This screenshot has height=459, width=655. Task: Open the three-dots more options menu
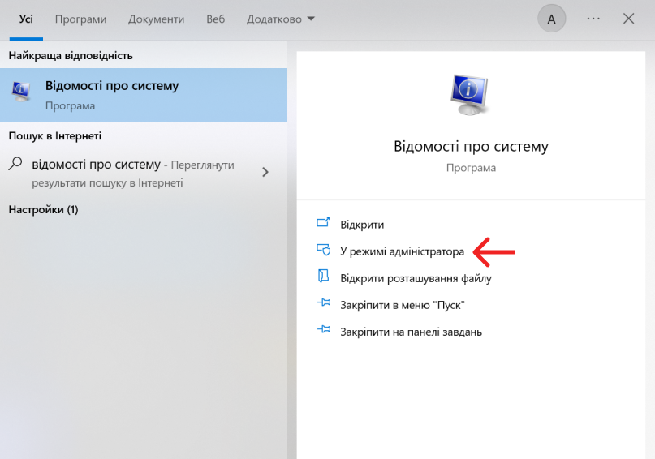tap(593, 19)
